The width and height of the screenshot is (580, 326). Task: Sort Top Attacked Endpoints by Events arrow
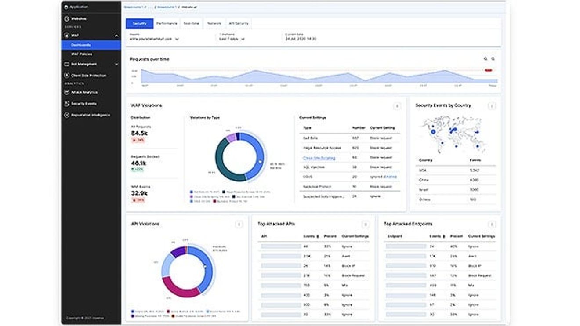coord(444,236)
